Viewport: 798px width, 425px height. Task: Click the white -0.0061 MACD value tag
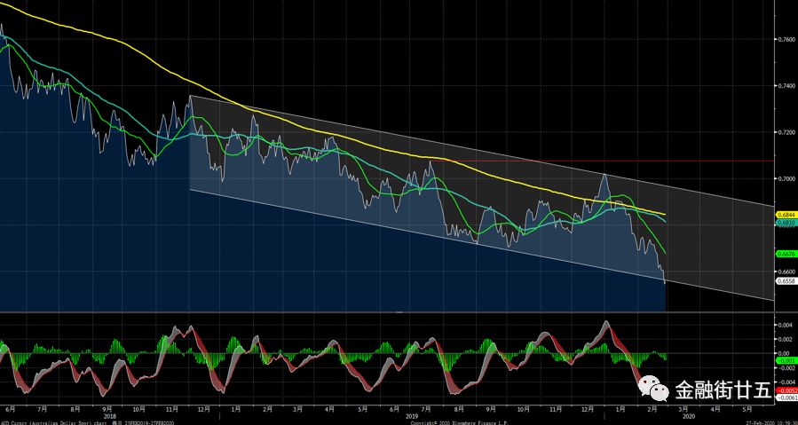click(x=786, y=397)
